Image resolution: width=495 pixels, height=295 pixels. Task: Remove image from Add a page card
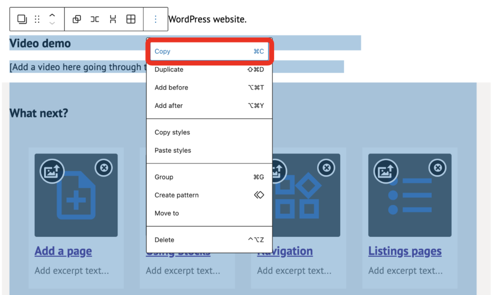point(103,168)
